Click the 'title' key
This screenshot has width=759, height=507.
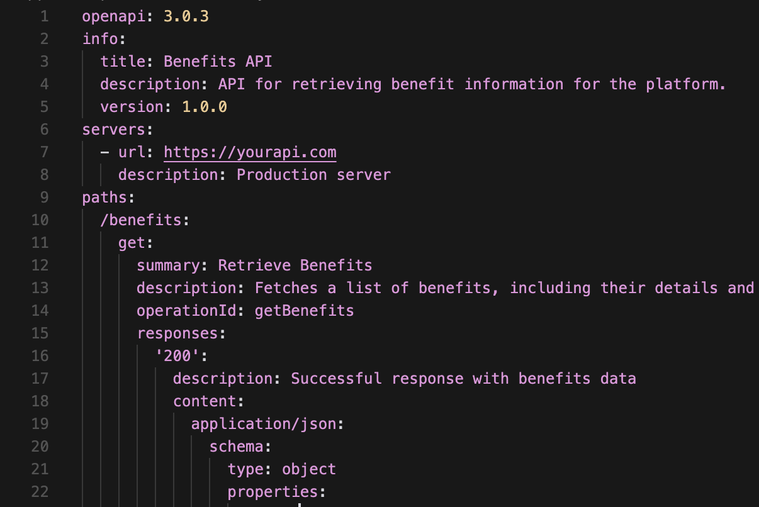[123, 62]
